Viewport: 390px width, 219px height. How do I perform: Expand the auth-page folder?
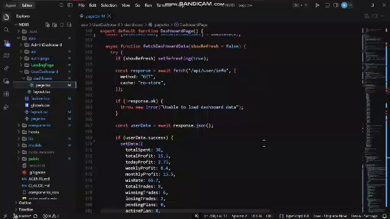click(21, 58)
